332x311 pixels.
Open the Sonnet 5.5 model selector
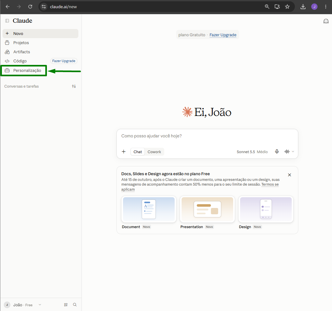click(x=252, y=152)
